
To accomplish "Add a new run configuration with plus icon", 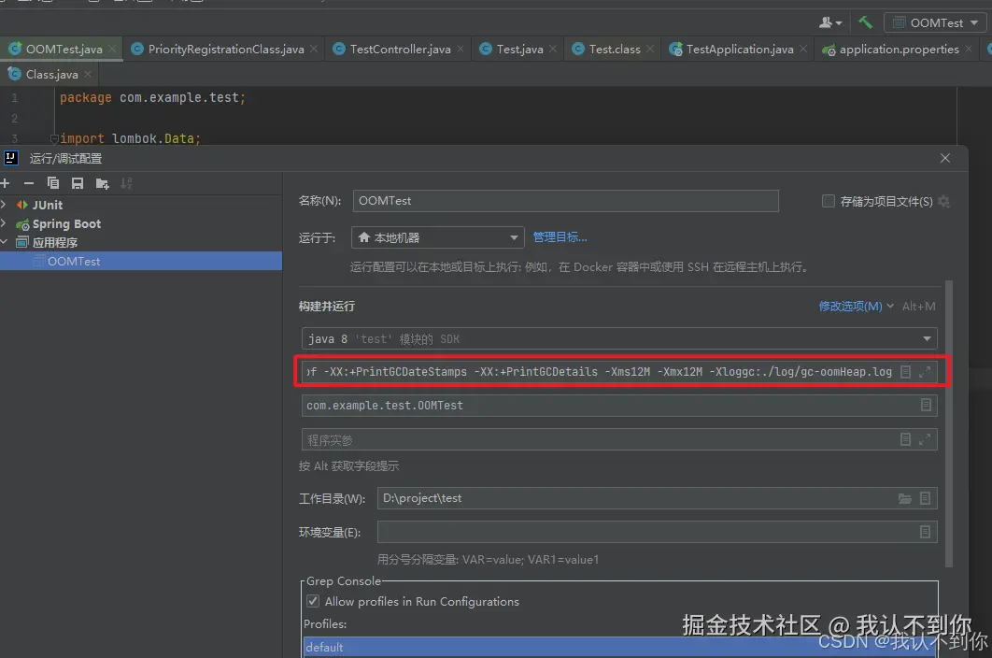I will 6,183.
